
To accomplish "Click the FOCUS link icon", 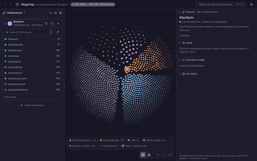I will (184, 12).
